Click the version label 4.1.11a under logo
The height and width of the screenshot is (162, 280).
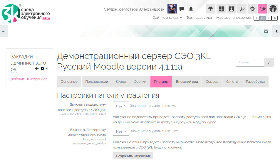[x=46, y=18]
